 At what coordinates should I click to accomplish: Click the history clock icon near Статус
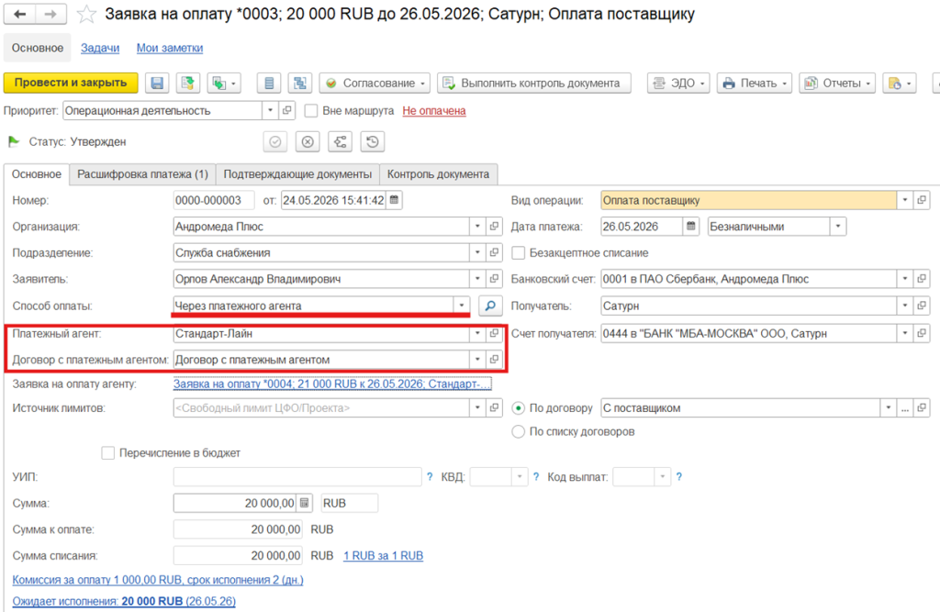click(x=373, y=142)
